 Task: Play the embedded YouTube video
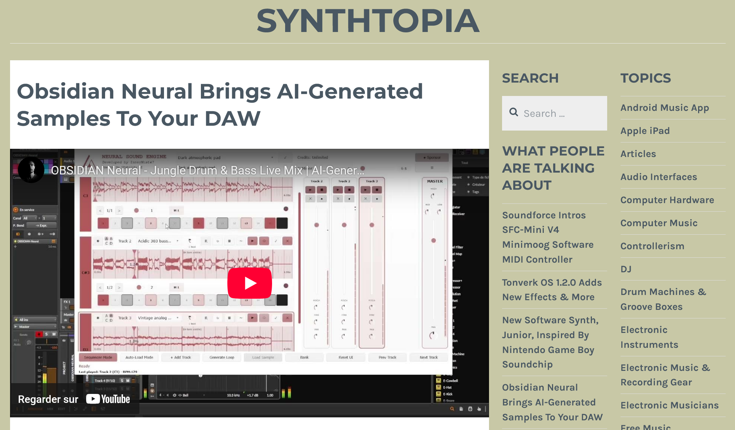249,283
